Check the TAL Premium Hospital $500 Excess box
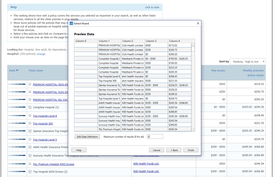The width and height of the screenshot is (273, 177). coord(30,163)
